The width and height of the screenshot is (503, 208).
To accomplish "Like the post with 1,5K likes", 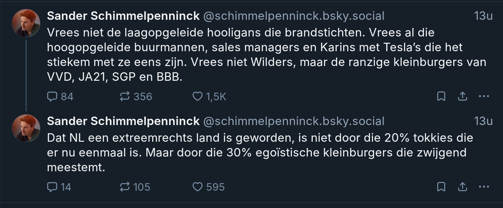I will [x=197, y=96].
